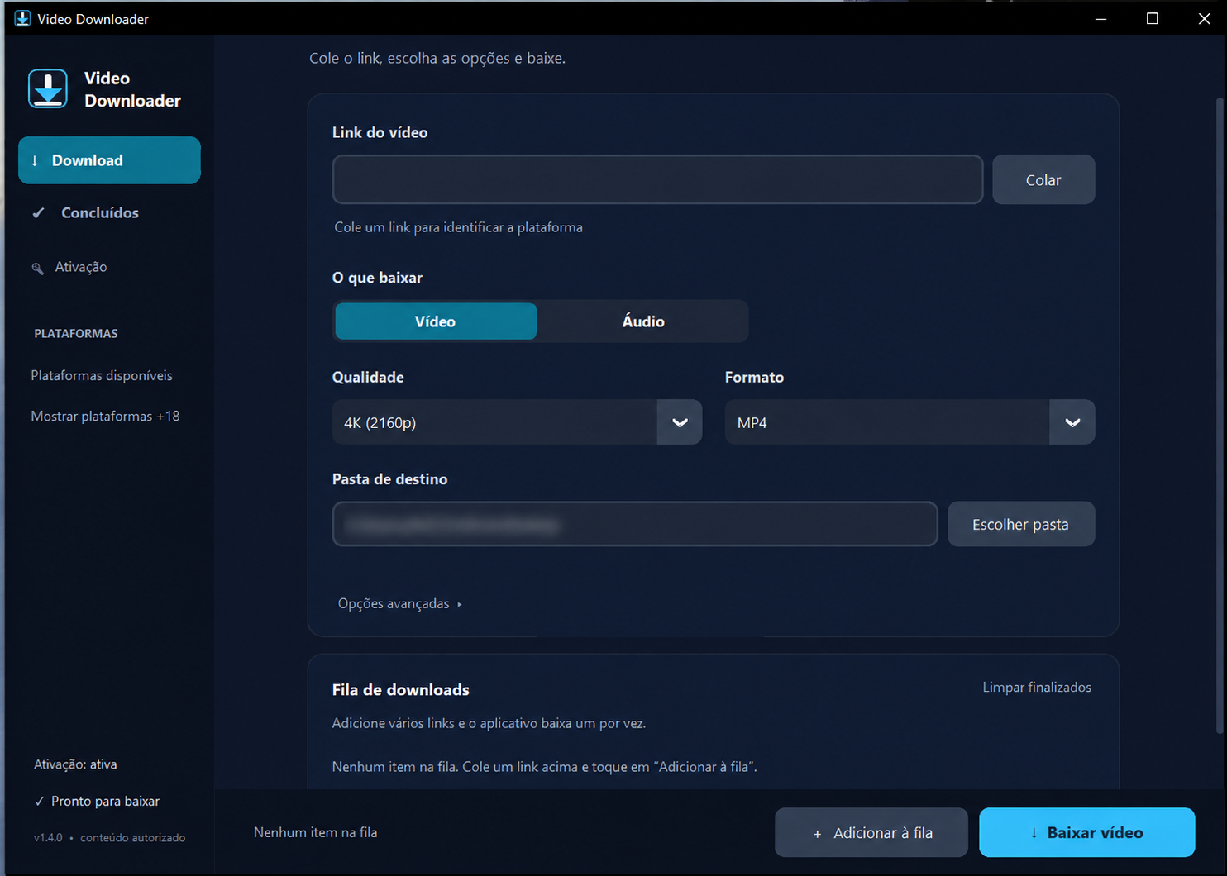This screenshot has height=876, width=1227.
Task: Switch download type to Áudio
Action: pyautogui.click(x=643, y=321)
